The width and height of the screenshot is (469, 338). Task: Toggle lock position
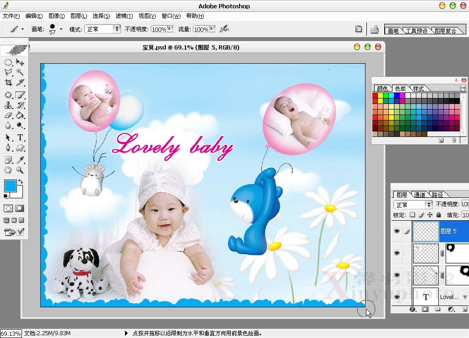click(430, 215)
